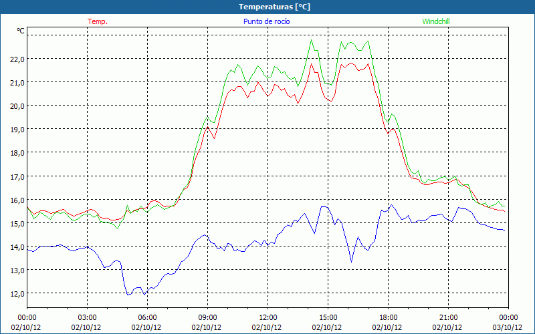The image size is (535, 334).
Task: Click the 15,0 y-axis value
Action: click(x=17, y=224)
